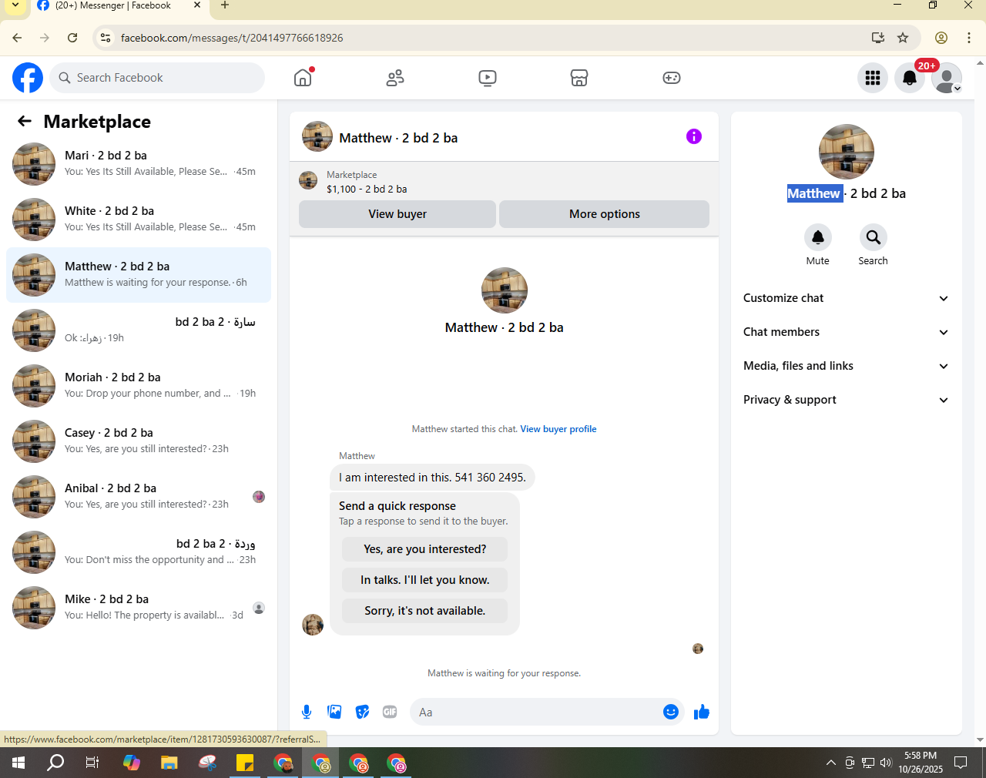Click the View buyer button
986x778 pixels.
click(397, 214)
